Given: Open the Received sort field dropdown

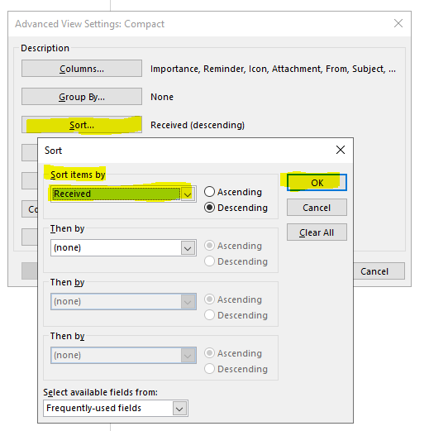Looking at the screenshot, I should click(x=188, y=194).
